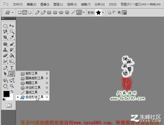Choose 矩形工具 from the flyout menu
This screenshot has width=164, height=125.
click(x=32, y=74)
